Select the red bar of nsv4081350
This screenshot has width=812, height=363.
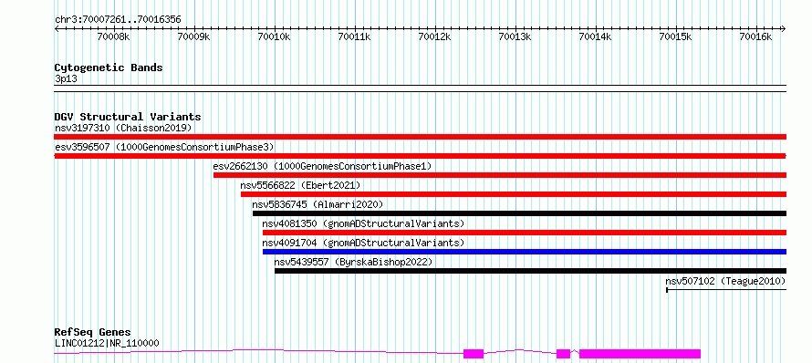525,233
